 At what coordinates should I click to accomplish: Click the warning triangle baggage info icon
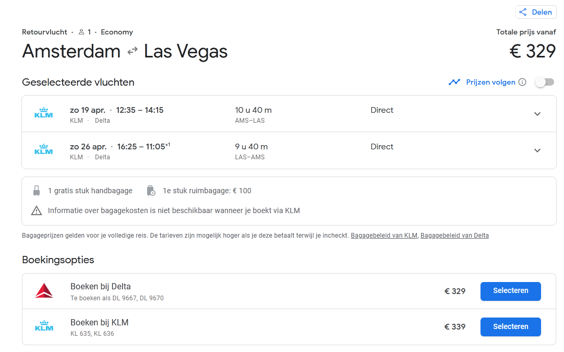pyautogui.click(x=37, y=210)
